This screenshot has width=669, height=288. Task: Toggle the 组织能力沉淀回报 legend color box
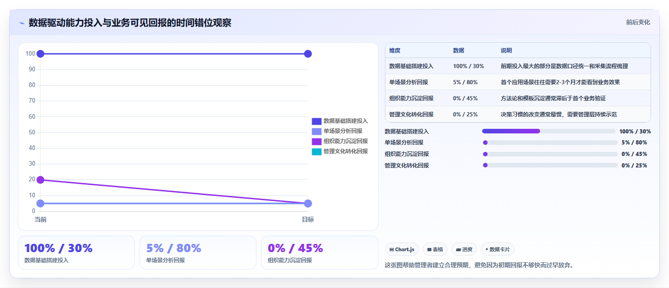pos(316,141)
